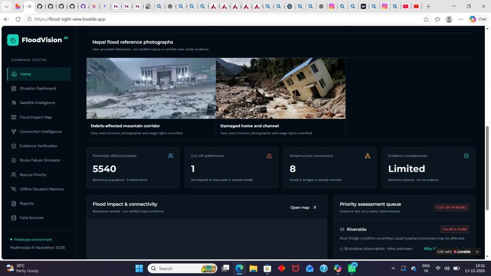Click Open map link
This screenshot has width=491, height=276.
[303, 207]
